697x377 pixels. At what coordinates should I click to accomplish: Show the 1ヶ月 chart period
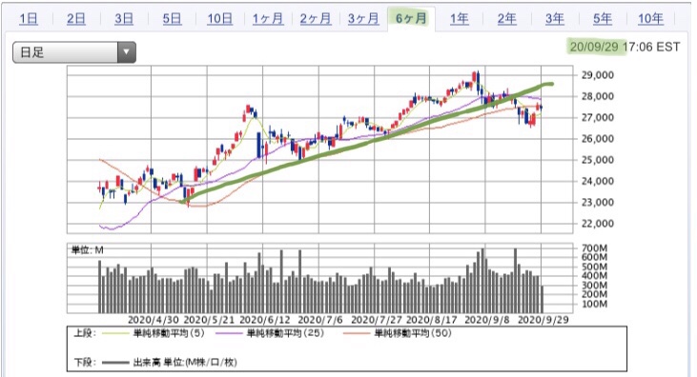(x=268, y=19)
